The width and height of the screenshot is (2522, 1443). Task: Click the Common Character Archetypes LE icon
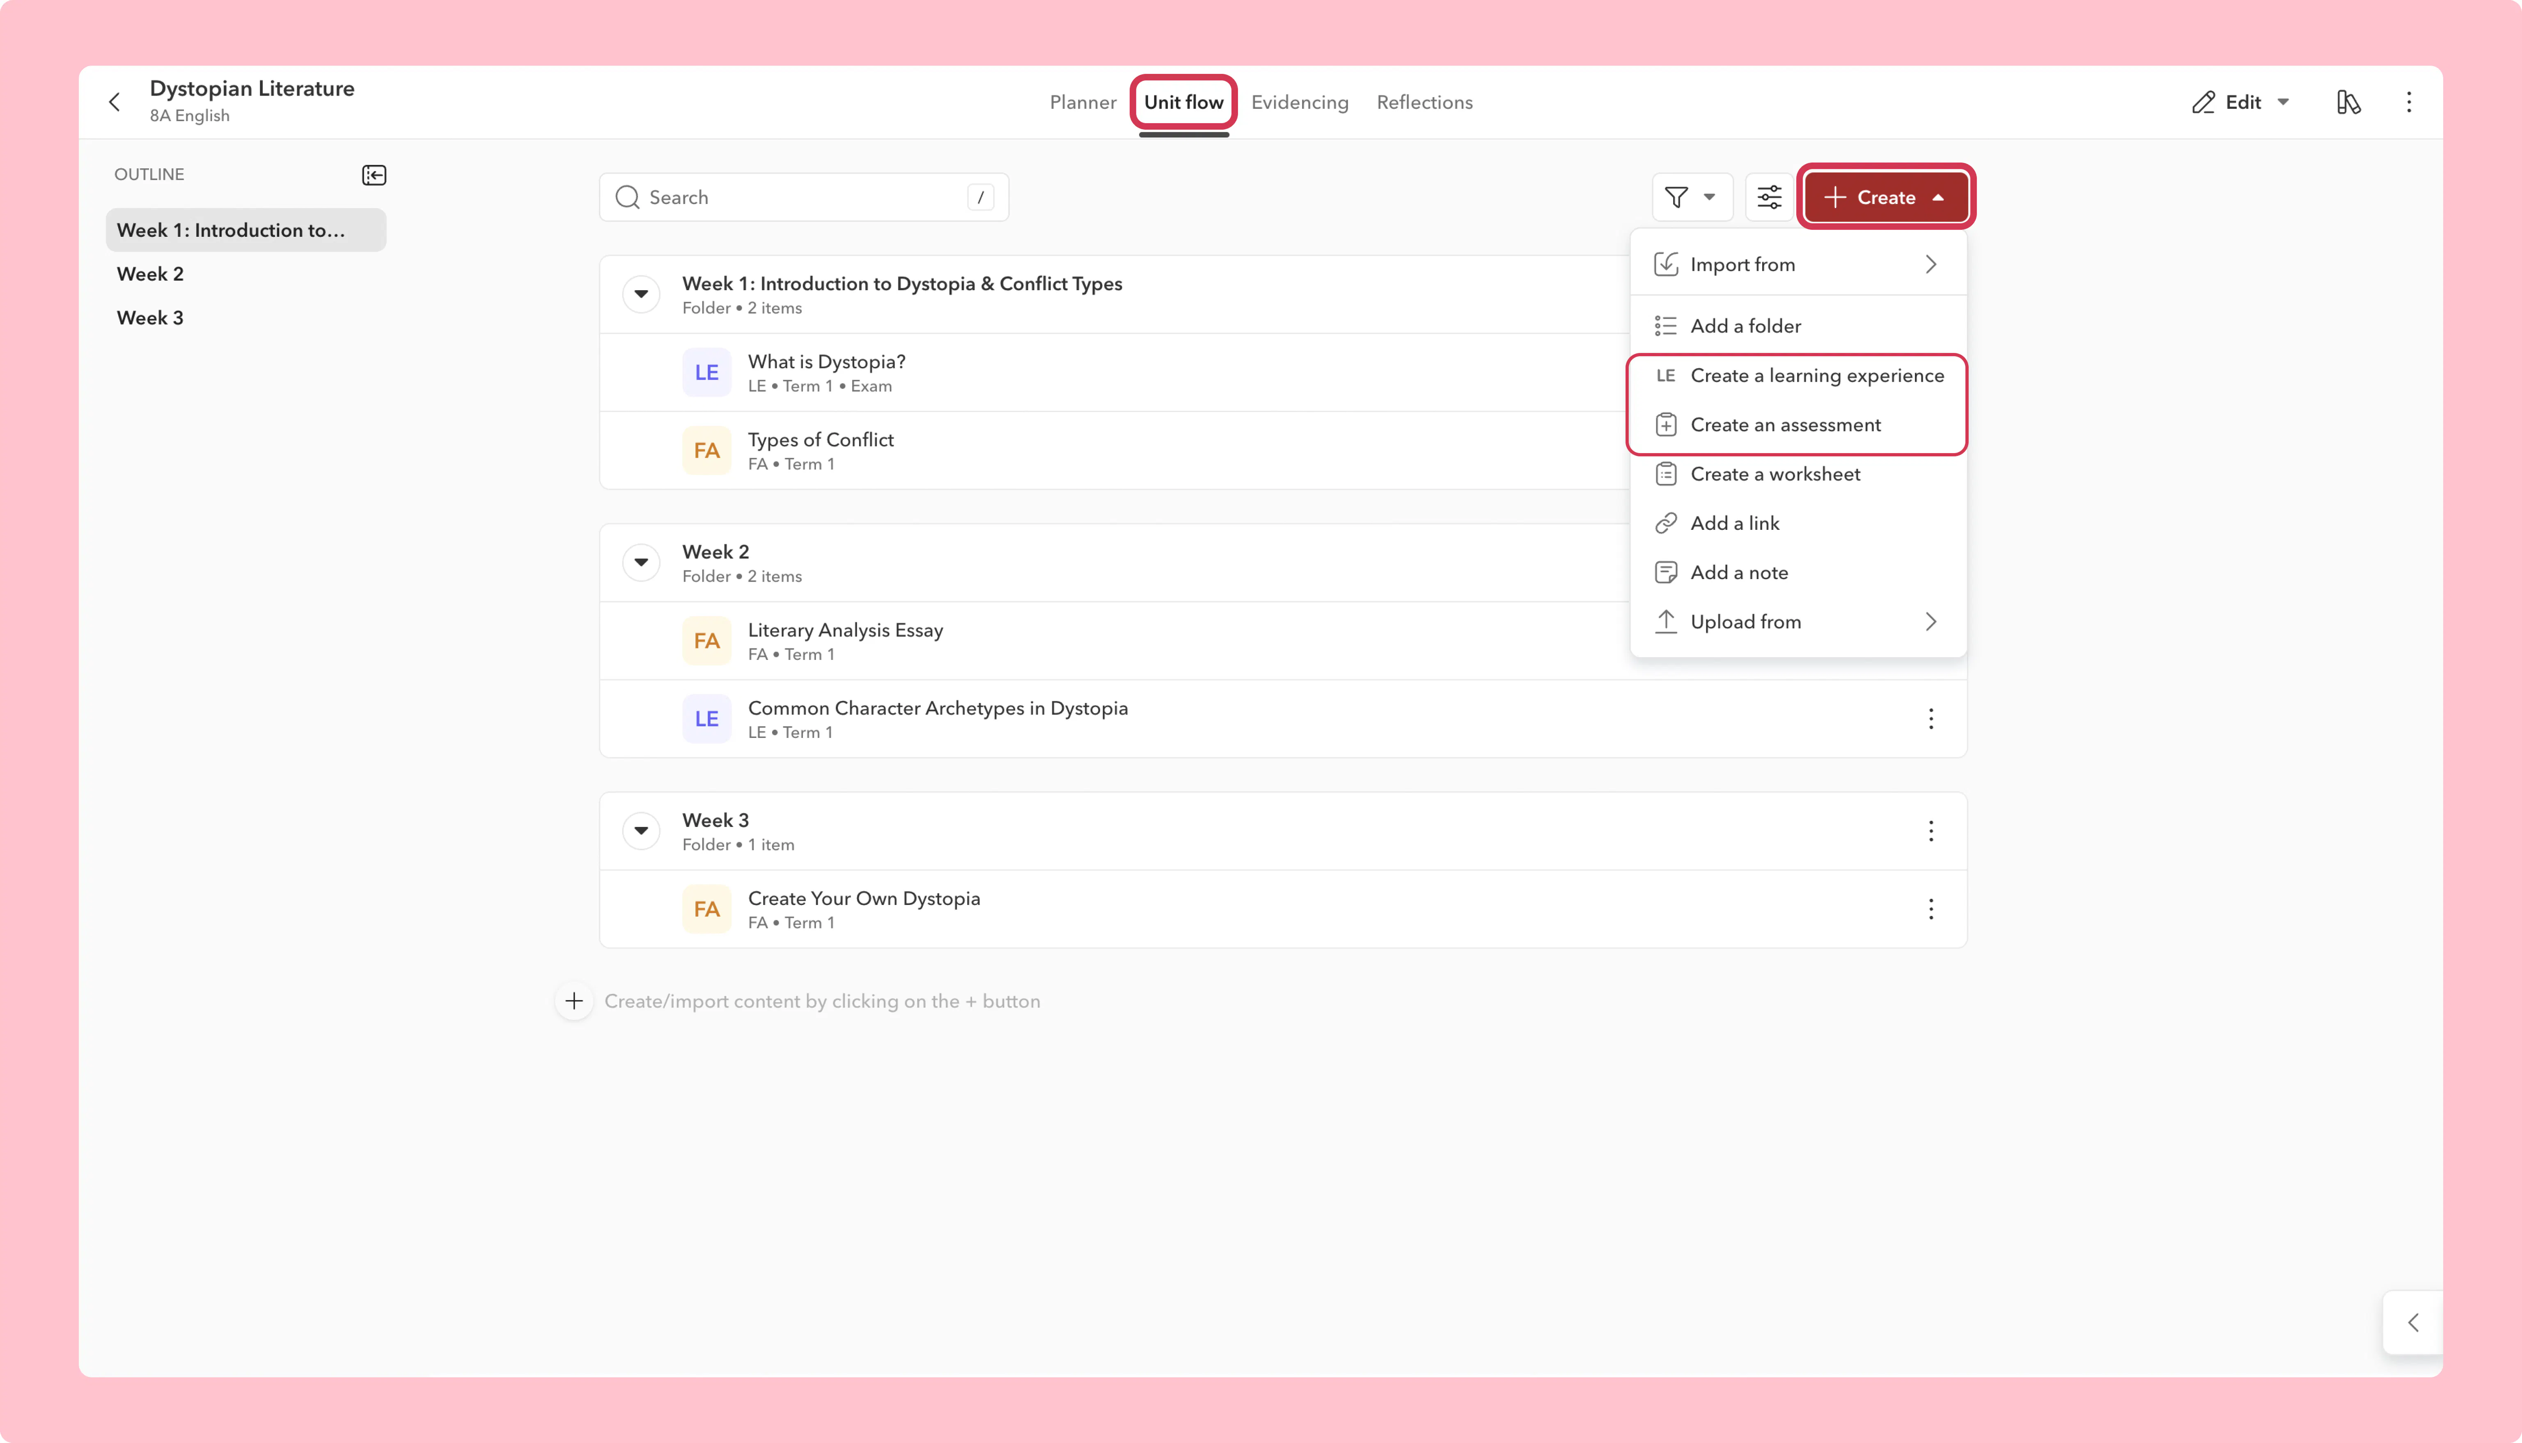point(706,719)
